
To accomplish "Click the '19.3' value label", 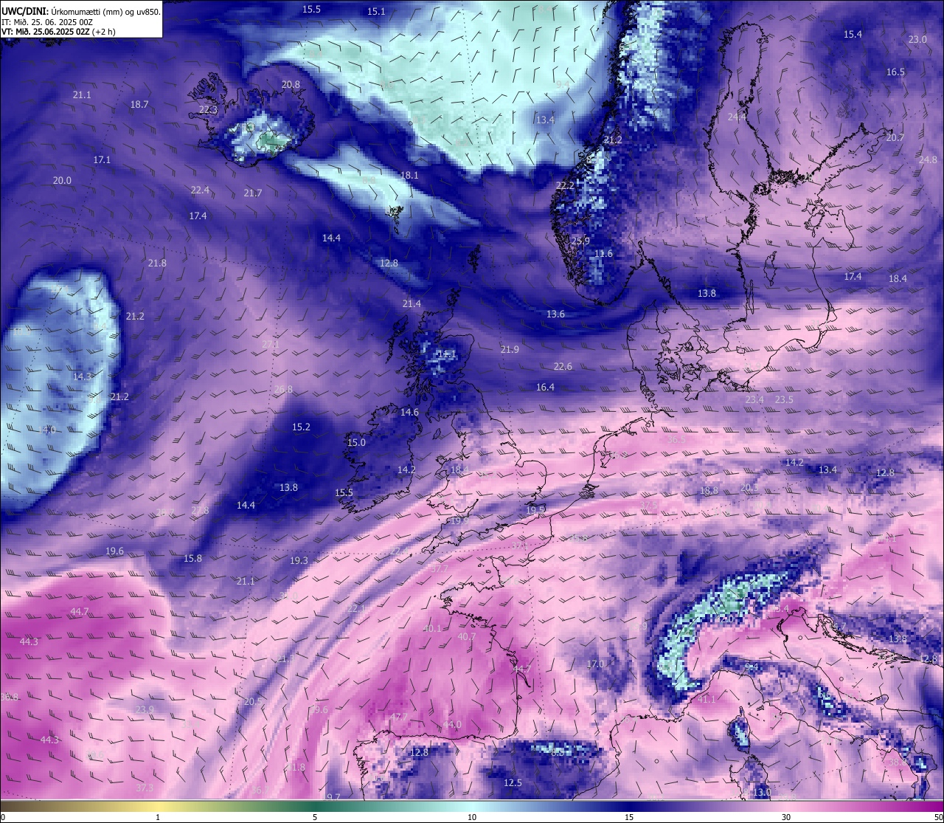I will pos(299,560).
